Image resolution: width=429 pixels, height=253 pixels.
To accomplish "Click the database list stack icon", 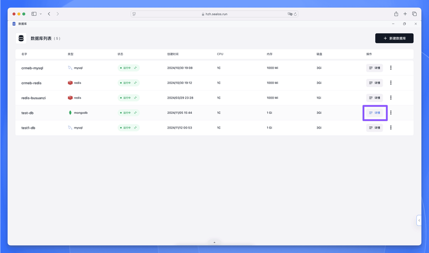I will pos(21,38).
